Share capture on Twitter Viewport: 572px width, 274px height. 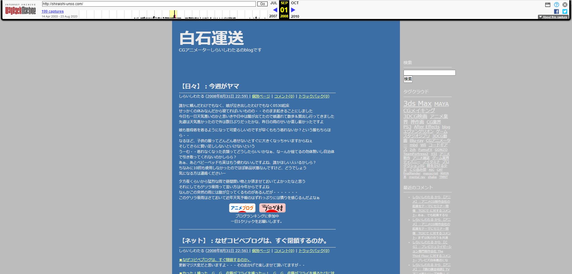click(x=565, y=11)
